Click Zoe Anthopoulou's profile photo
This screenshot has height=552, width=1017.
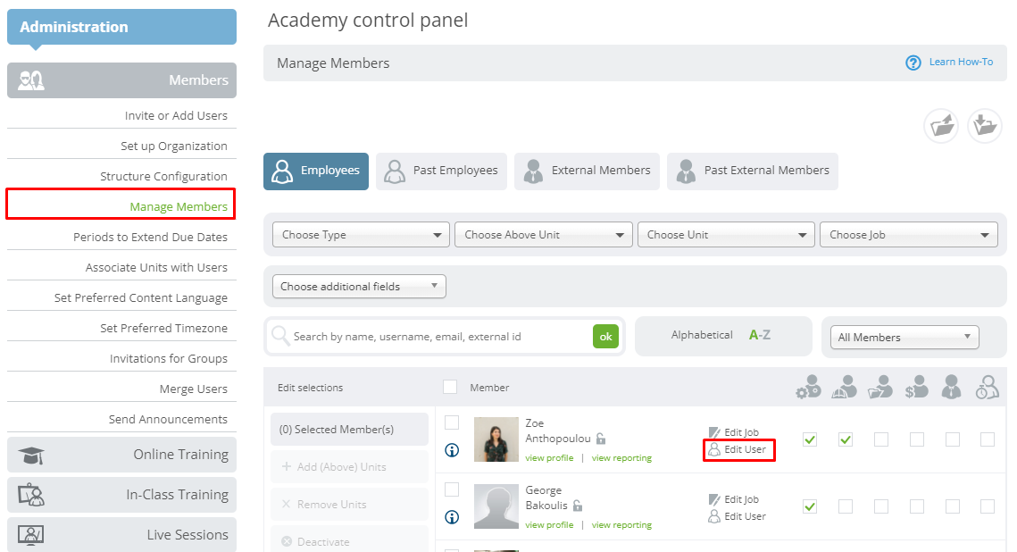pos(496,439)
